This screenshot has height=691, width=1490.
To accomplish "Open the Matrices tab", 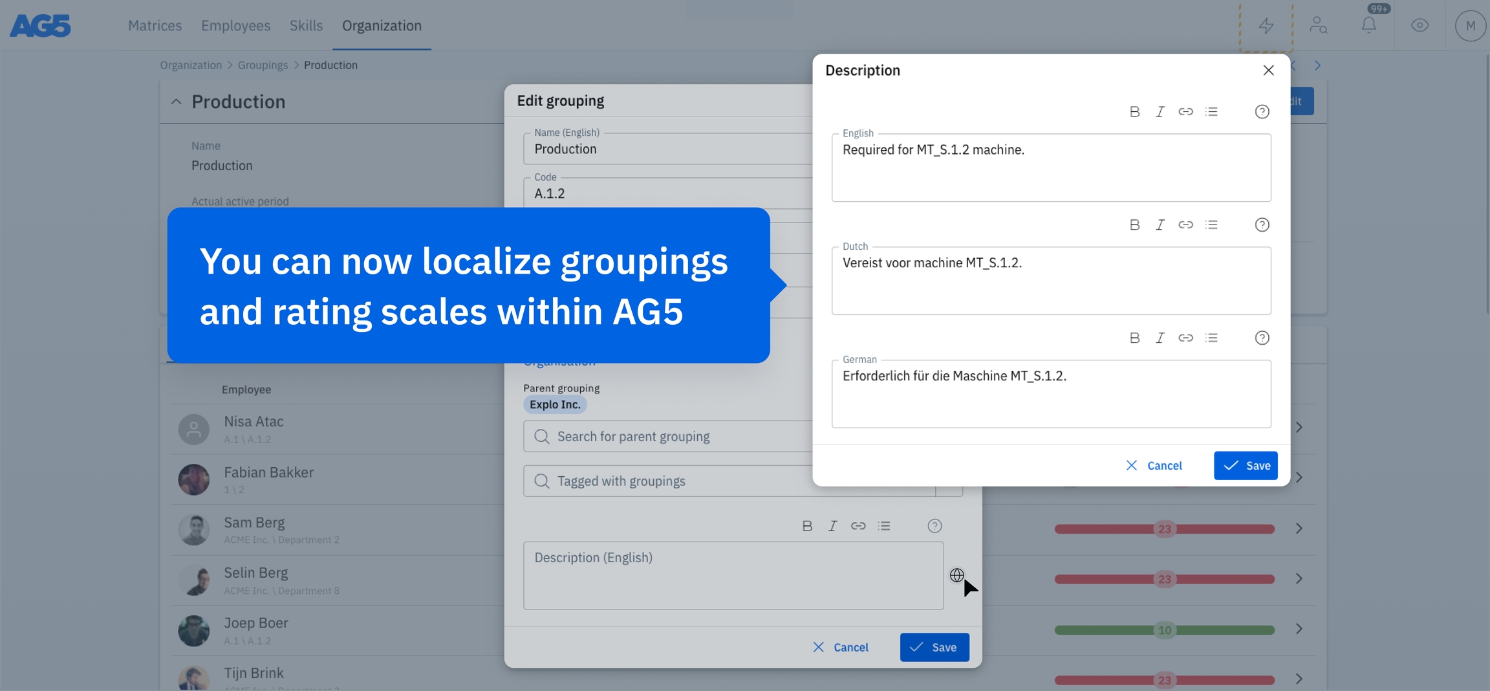I will click(x=155, y=26).
